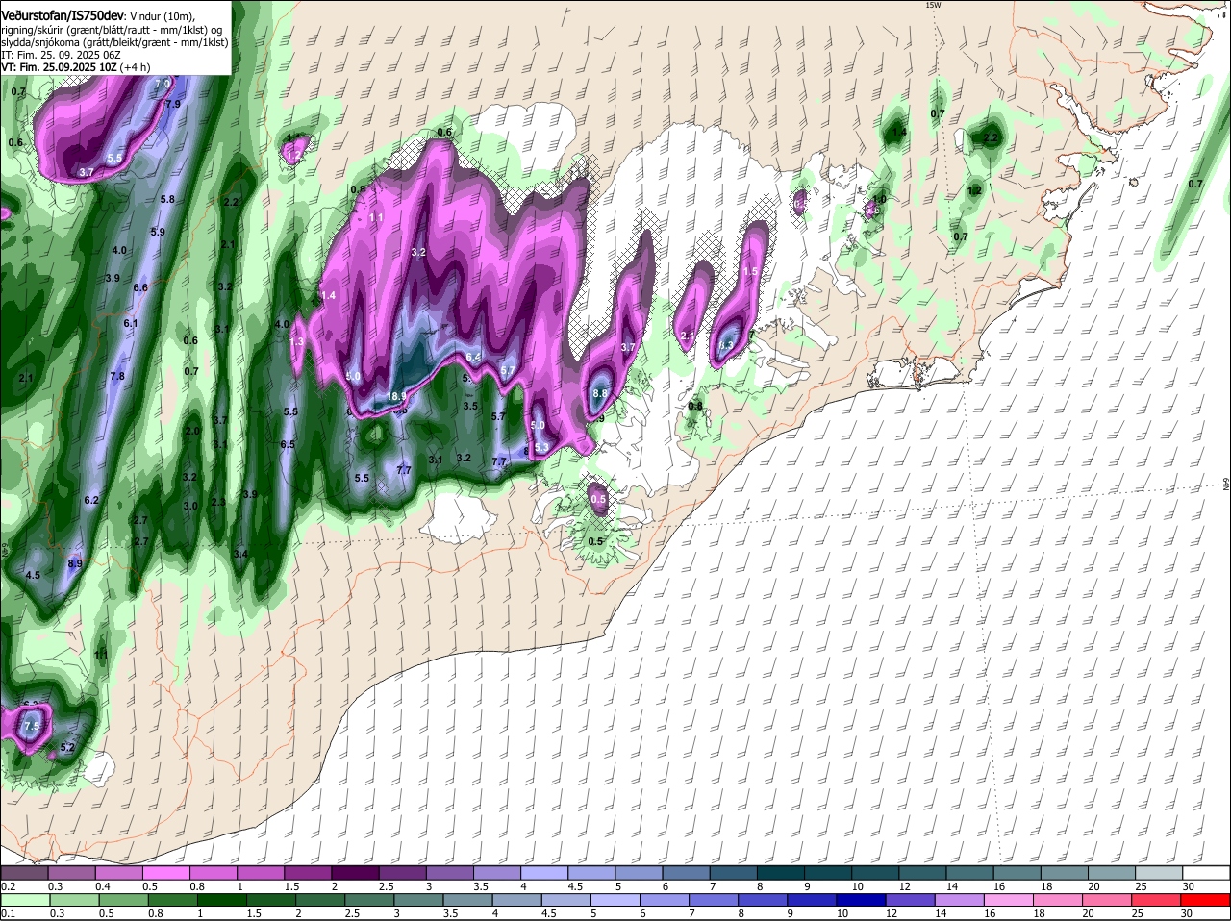The height and width of the screenshot is (921, 1231).
Task: Click the 8.8 precipitation value label
Action: pyautogui.click(x=600, y=394)
